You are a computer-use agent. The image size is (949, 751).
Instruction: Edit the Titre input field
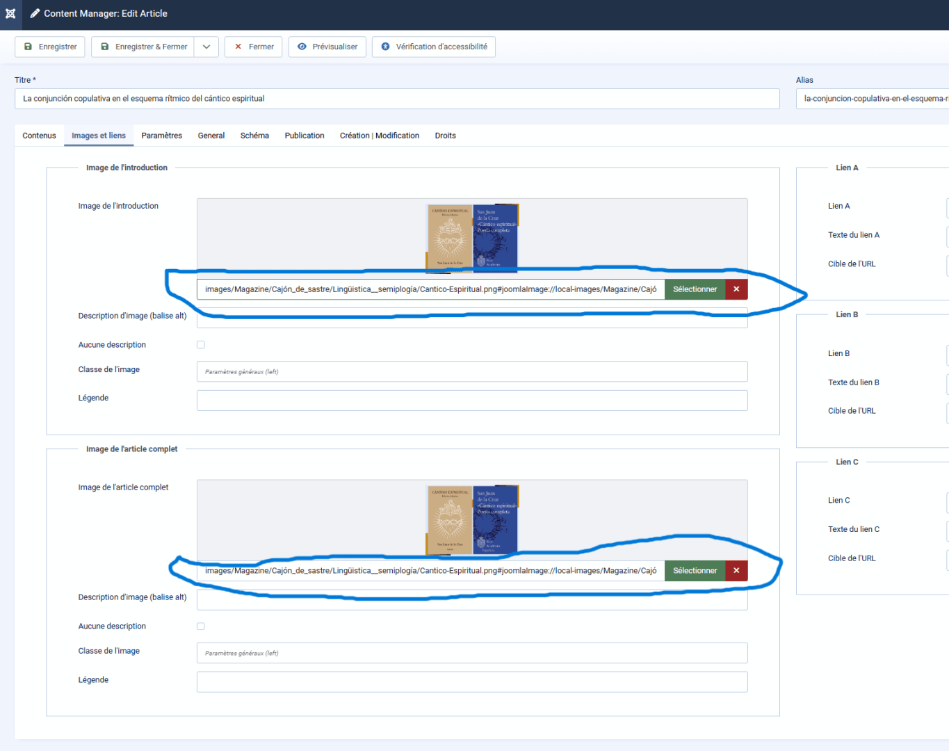pyautogui.click(x=397, y=99)
